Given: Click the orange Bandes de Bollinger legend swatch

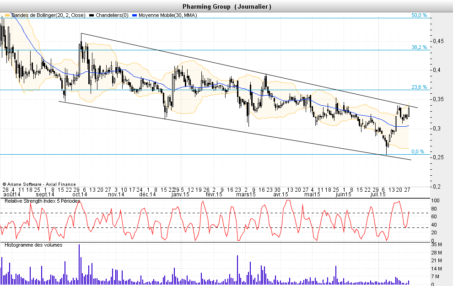Looking at the screenshot, I should [x=7, y=15].
